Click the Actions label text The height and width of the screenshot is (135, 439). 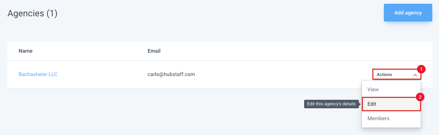[x=385, y=75]
